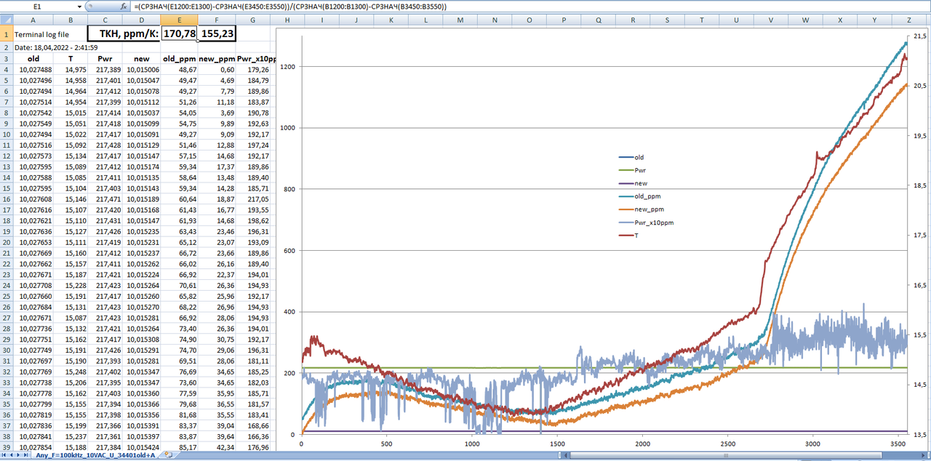
Task: Select column B header
Action: pyautogui.click(x=70, y=20)
